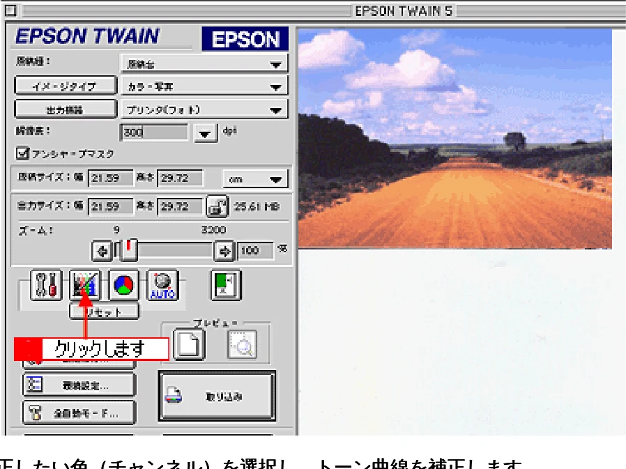
Task: Open the cm units dropdown
Action: point(256,179)
